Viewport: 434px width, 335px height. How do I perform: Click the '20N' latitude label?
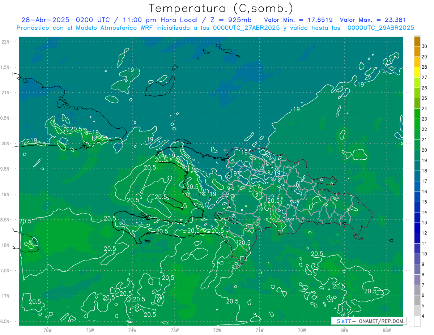6,143
